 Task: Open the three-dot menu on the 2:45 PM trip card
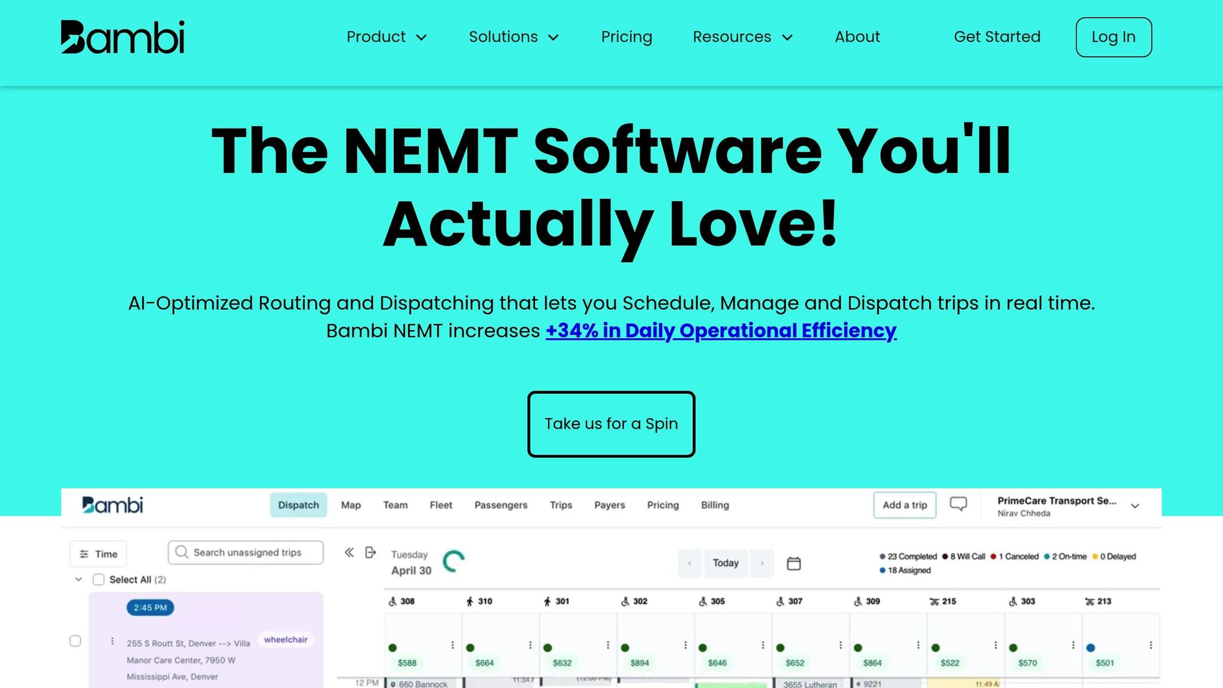coord(112,641)
